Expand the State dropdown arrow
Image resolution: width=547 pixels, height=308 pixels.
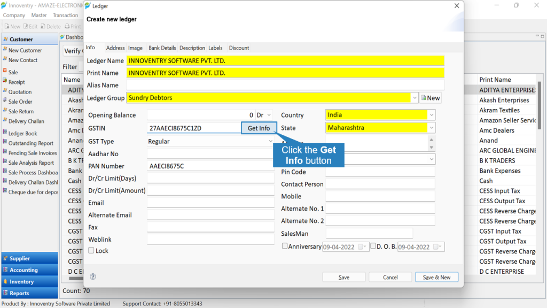click(x=432, y=128)
